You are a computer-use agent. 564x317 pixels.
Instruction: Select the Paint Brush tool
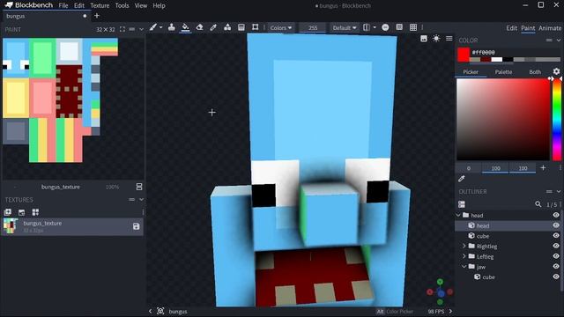point(153,27)
